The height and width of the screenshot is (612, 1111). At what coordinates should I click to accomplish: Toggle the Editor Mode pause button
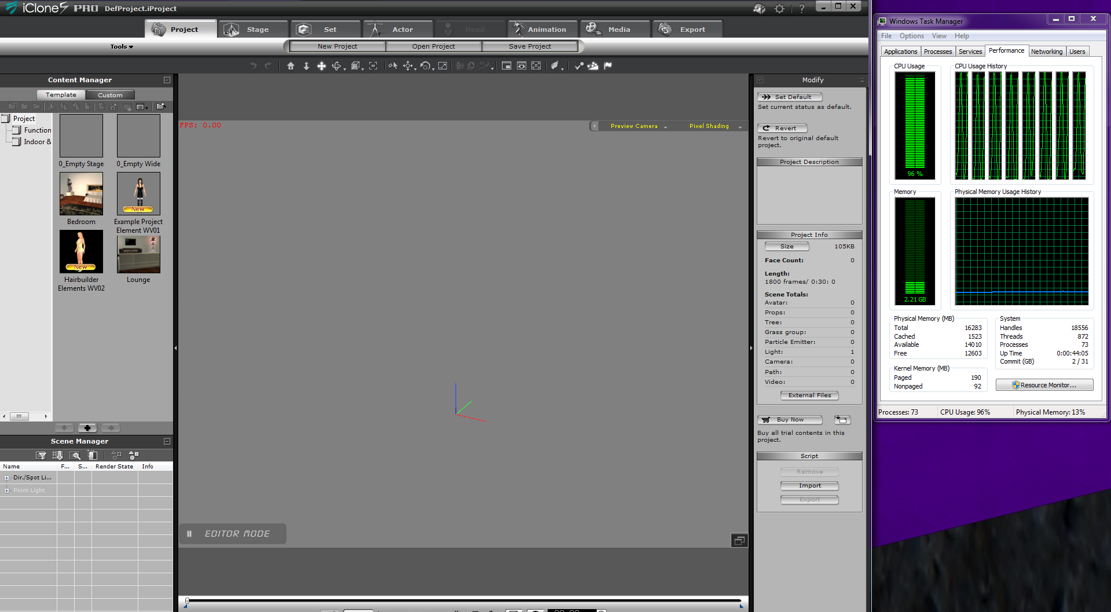click(189, 534)
